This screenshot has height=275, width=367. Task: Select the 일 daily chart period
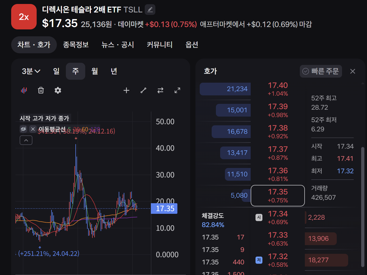tap(56, 71)
